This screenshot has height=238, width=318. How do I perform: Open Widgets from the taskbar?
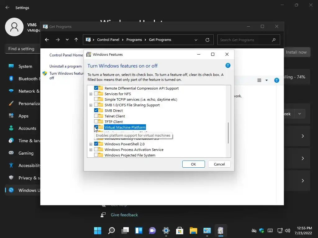pyautogui.click(x=139, y=231)
